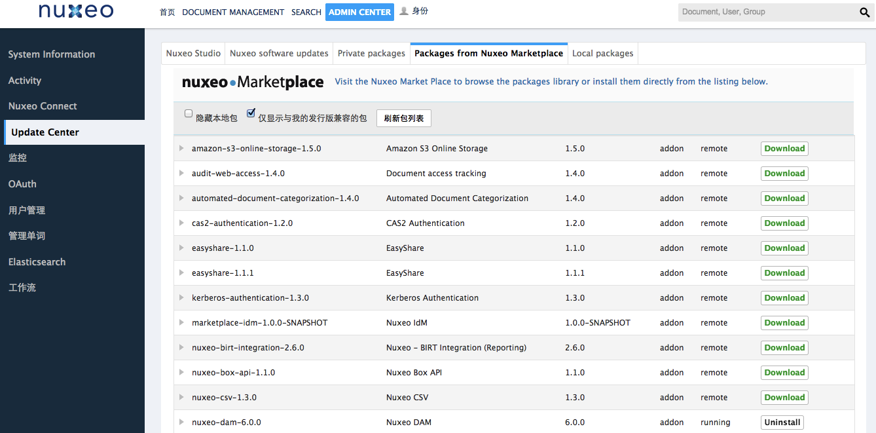Image resolution: width=876 pixels, height=433 pixels.
Task: Open the Private packages tab
Action: 371,54
